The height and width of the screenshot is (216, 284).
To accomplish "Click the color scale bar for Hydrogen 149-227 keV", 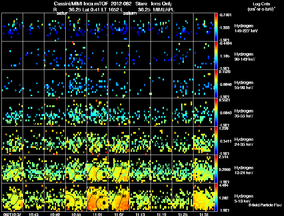I will (x=216, y=27).
